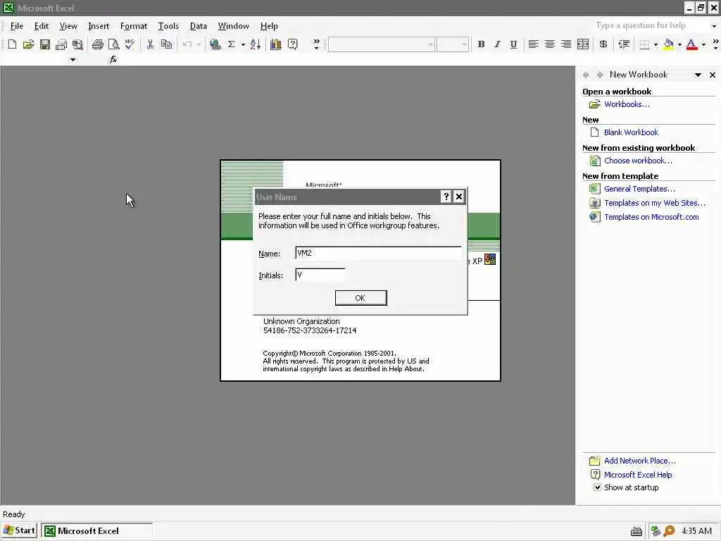Open the Edit menu

(x=42, y=26)
